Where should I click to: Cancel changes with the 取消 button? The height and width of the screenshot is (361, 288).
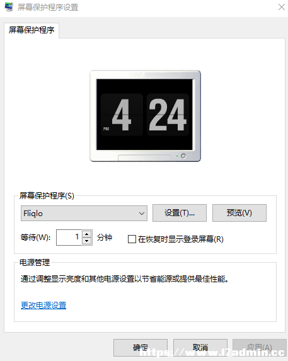click(x=200, y=347)
